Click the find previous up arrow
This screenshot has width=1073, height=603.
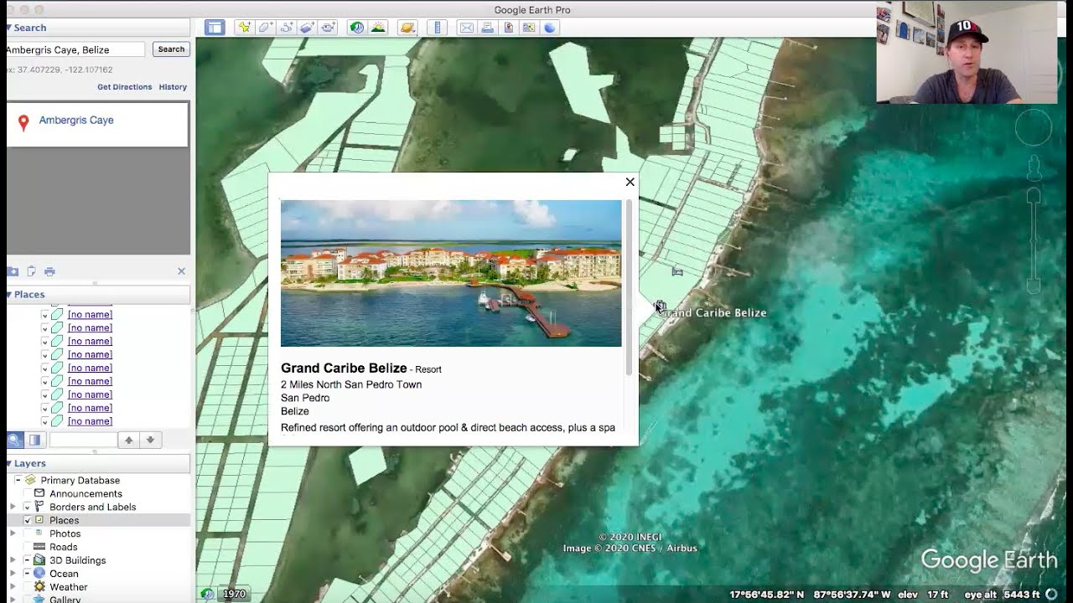[x=128, y=440]
